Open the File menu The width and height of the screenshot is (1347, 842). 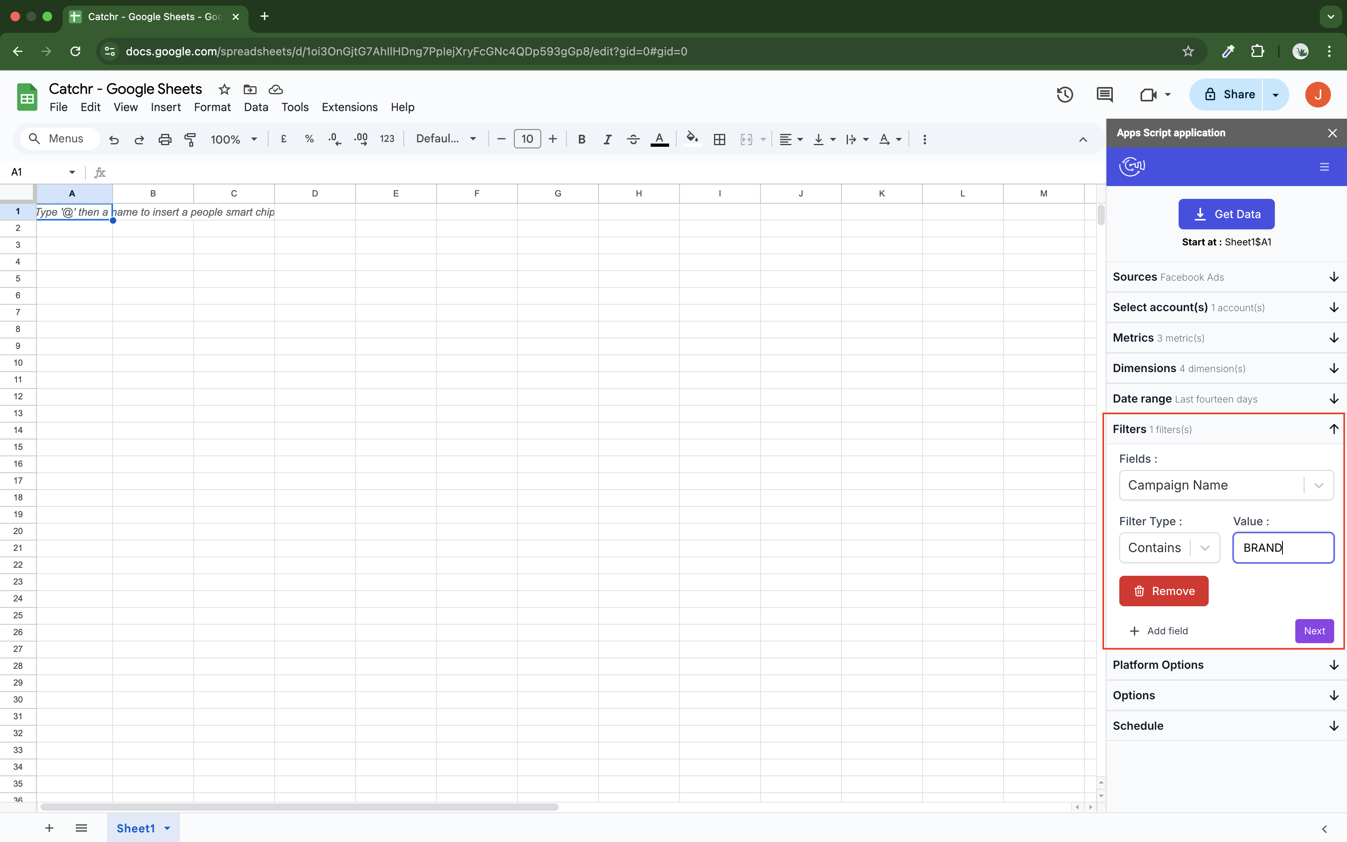pos(59,107)
